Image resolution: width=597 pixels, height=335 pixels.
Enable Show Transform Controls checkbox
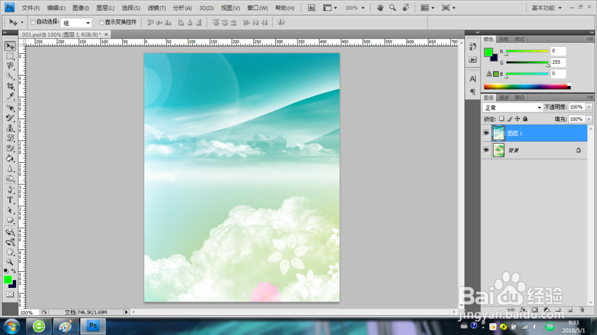point(101,22)
